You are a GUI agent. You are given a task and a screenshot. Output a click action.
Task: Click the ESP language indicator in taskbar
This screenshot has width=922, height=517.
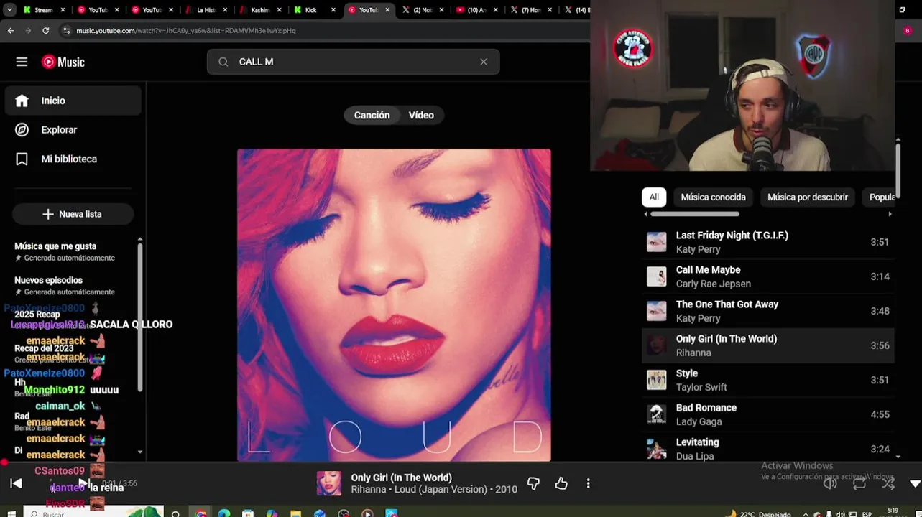867,513
